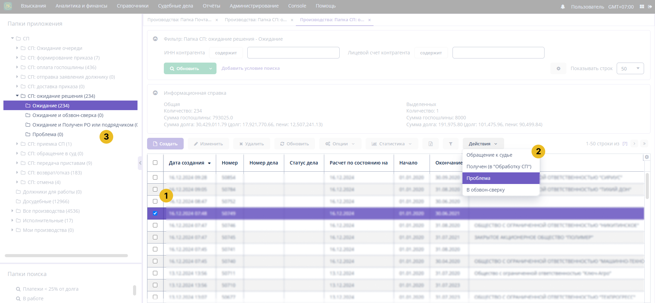
Task: Click the notifications bell icon
Action: point(563,6)
